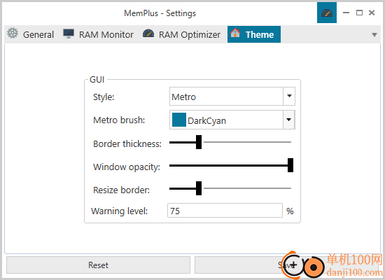This screenshot has height=280, width=385.
Task: Click the RAM Optimizer gauge icon
Action: pos(148,34)
